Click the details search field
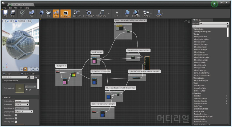 click(16, 77)
